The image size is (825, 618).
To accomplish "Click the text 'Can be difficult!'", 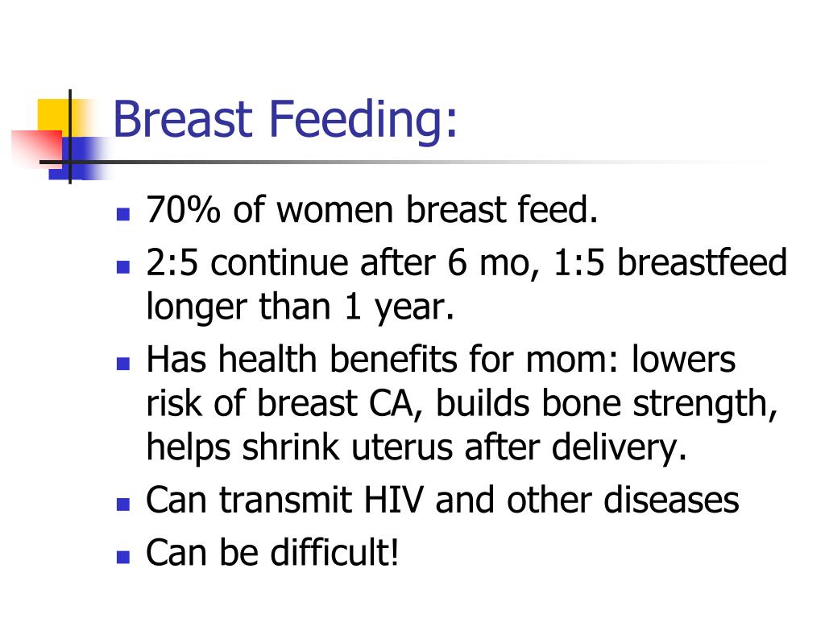I will (272, 552).
